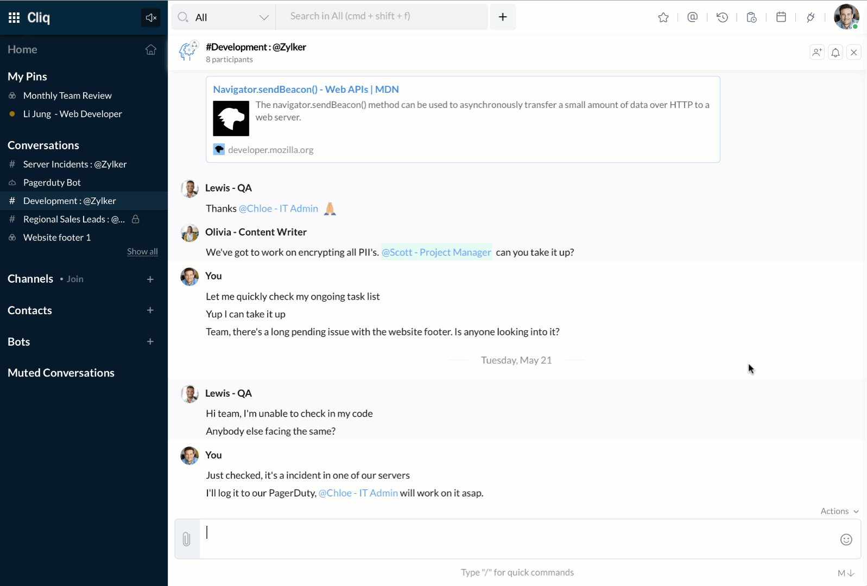
Task: Add a new bot with plus
Action: (x=150, y=342)
